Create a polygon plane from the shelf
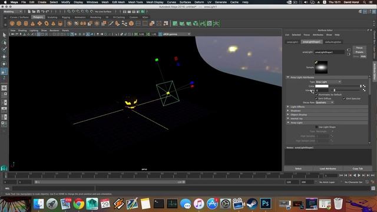The image size is (377, 212). [39, 24]
